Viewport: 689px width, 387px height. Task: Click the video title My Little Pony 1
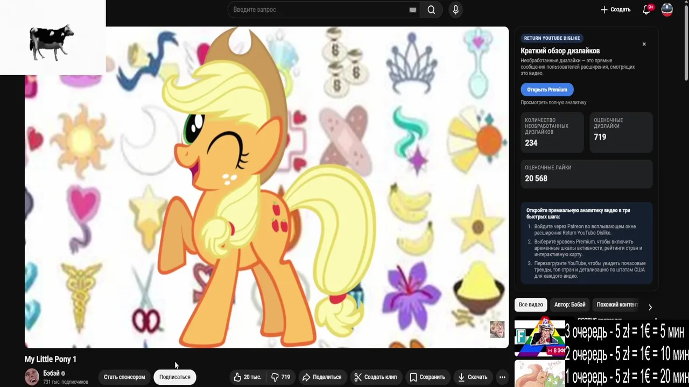click(51, 359)
